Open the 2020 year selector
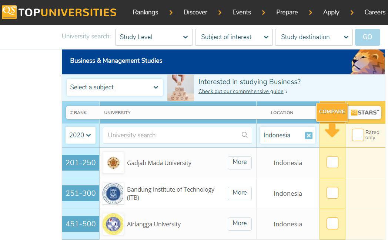 click(80, 135)
